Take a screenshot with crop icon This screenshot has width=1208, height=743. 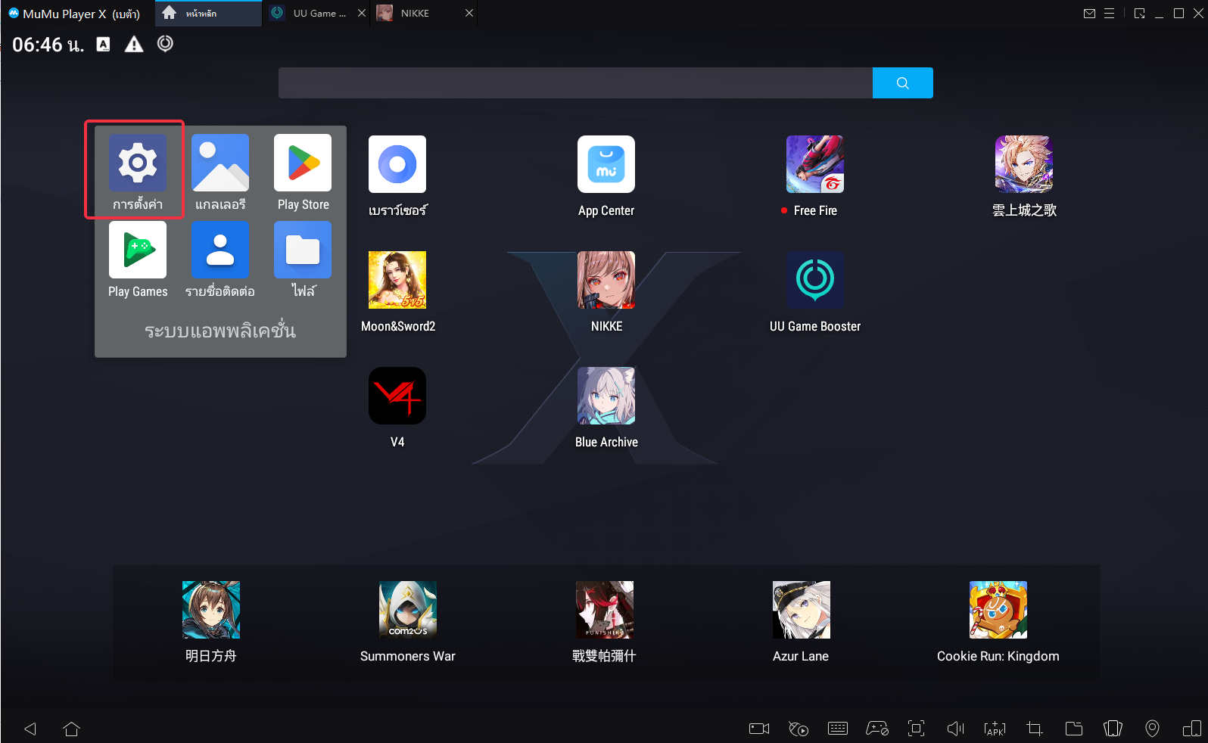coord(1034,729)
